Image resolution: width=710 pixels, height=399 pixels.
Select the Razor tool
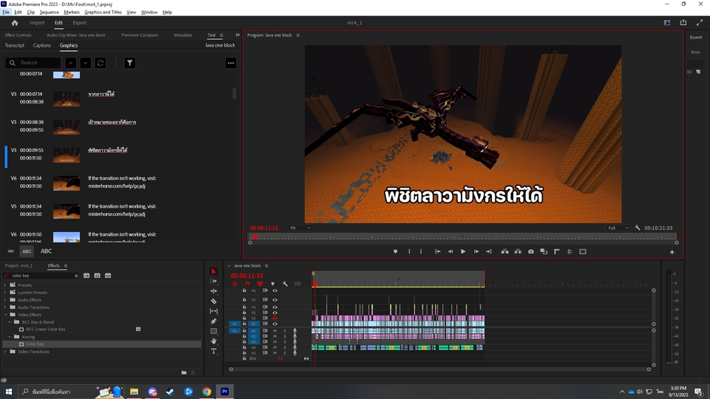(x=214, y=301)
